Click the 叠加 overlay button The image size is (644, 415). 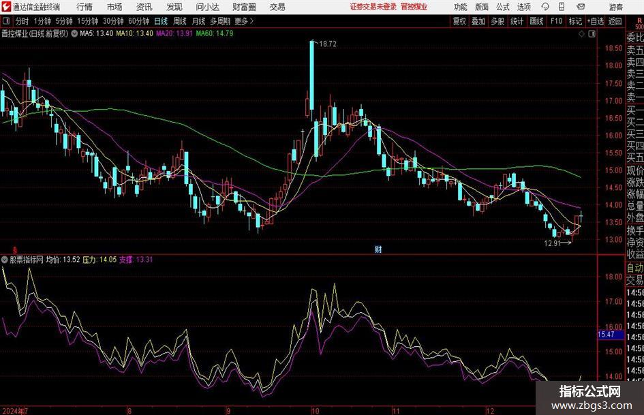[x=478, y=21]
